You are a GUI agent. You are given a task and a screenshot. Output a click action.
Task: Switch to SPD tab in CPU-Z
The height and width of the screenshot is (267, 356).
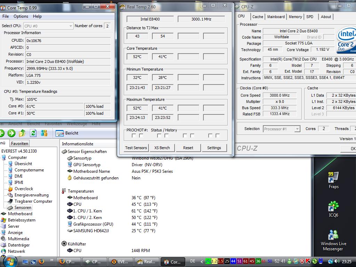coord(310,17)
